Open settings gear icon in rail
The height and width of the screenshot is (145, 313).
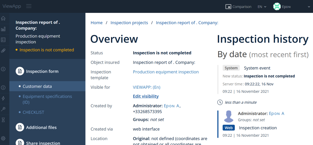[x=3, y=138]
